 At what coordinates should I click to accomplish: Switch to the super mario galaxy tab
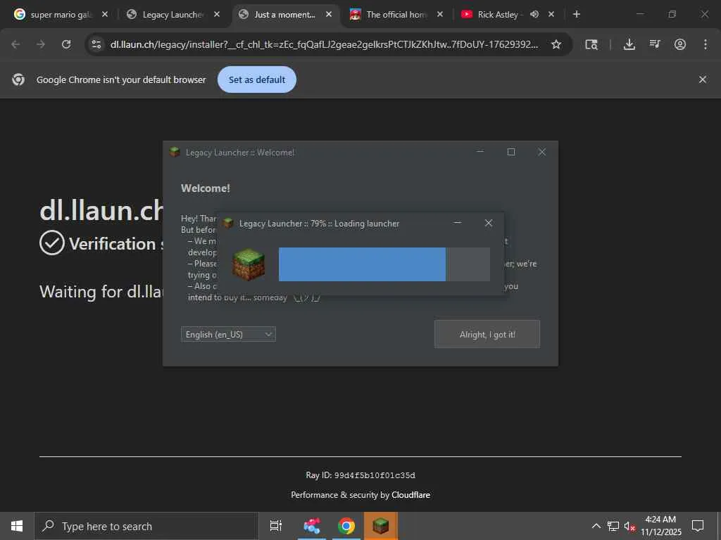pyautogui.click(x=53, y=14)
